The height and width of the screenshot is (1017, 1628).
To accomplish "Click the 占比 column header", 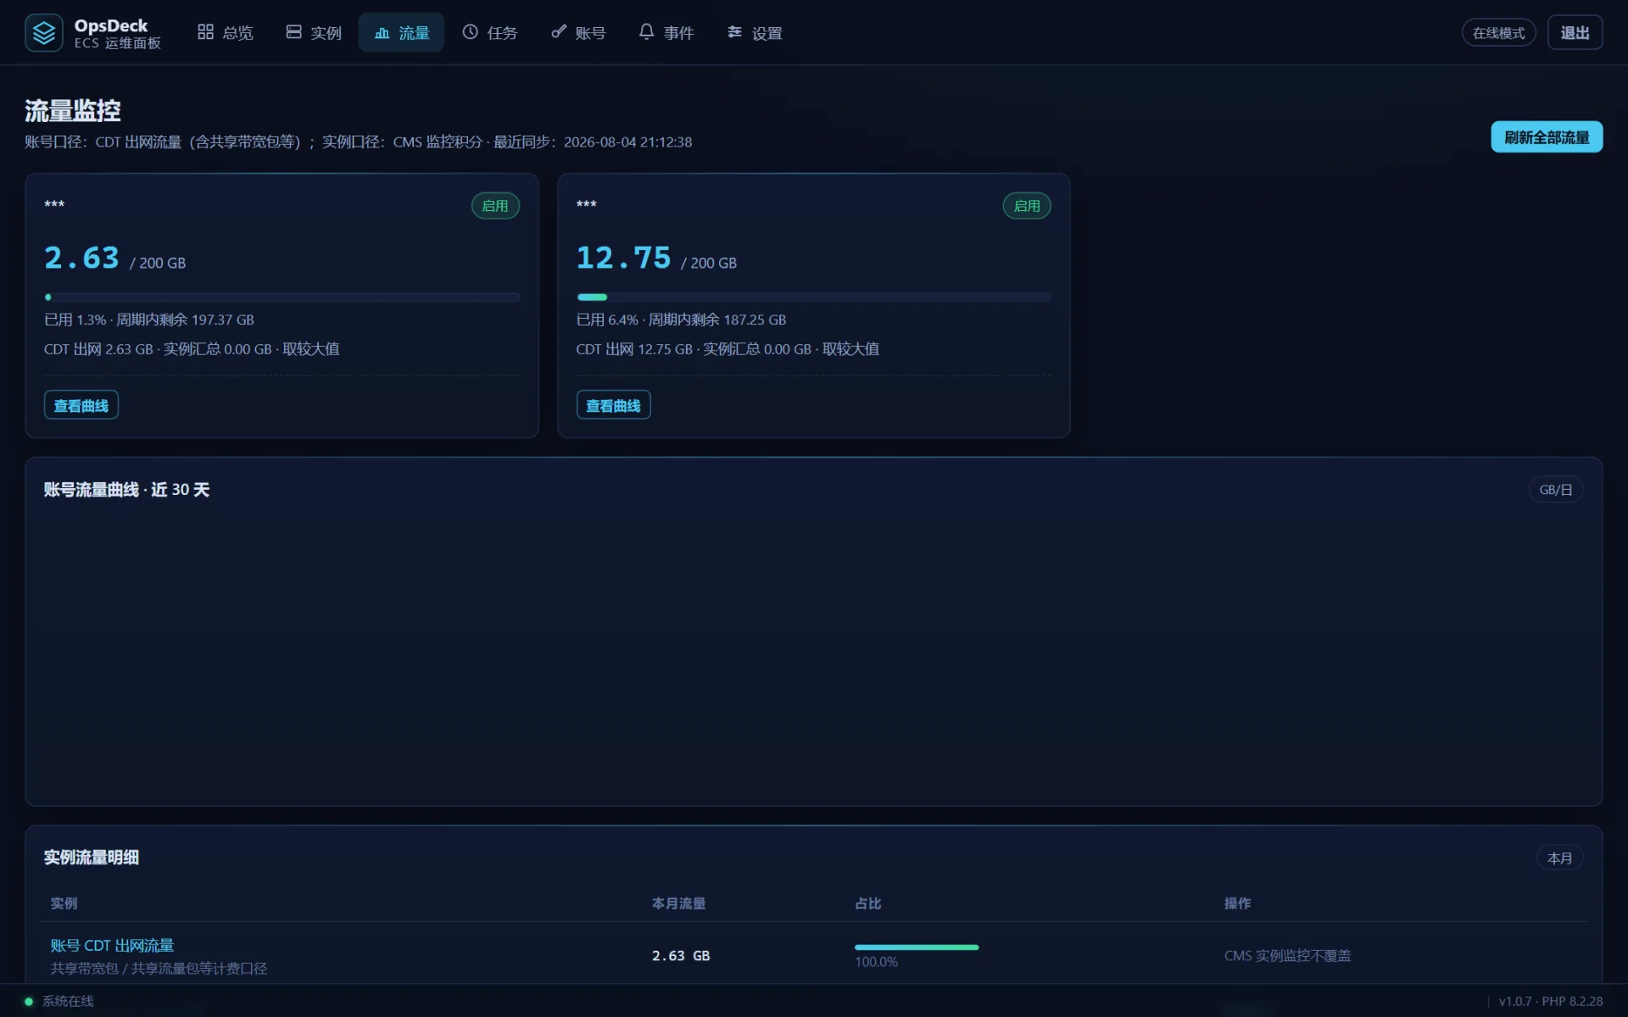I will (868, 903).
